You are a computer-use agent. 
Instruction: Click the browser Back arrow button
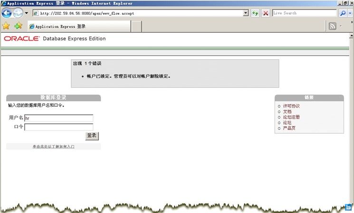(6, 13)
